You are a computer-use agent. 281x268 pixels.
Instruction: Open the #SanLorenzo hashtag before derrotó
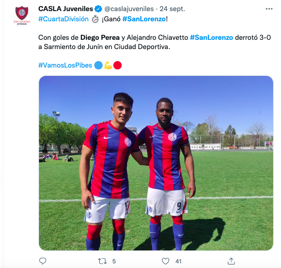tap(211, 37)
